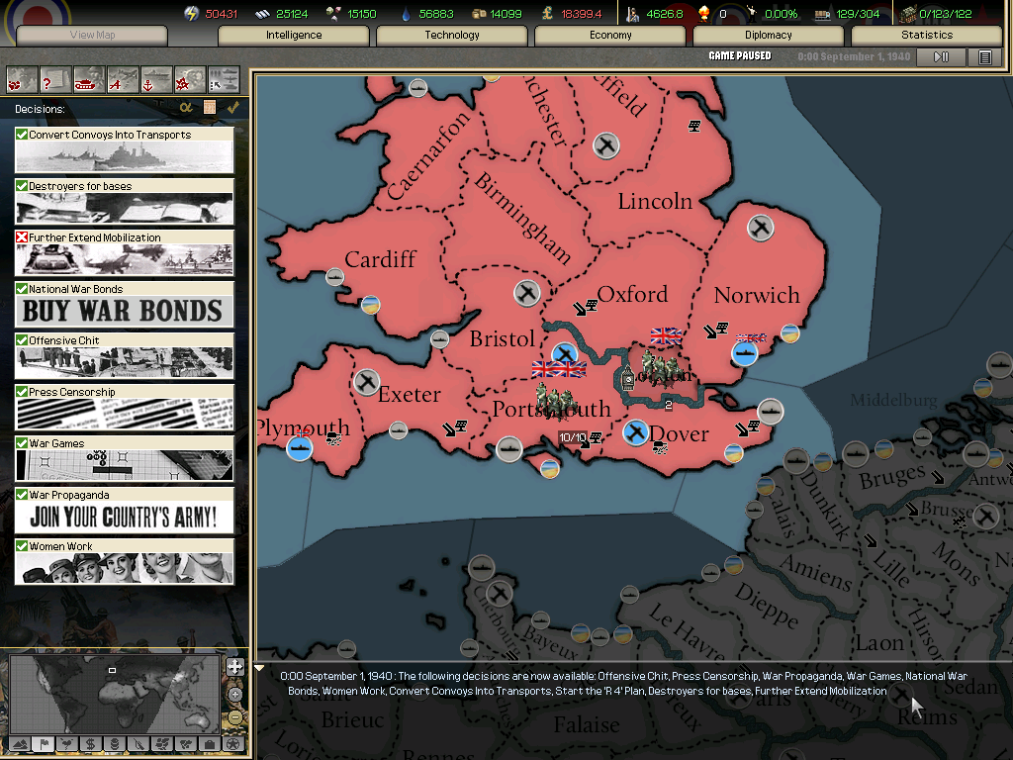Open the Intelligence tab
The image size is (1013, 760).
coord(294,35)
